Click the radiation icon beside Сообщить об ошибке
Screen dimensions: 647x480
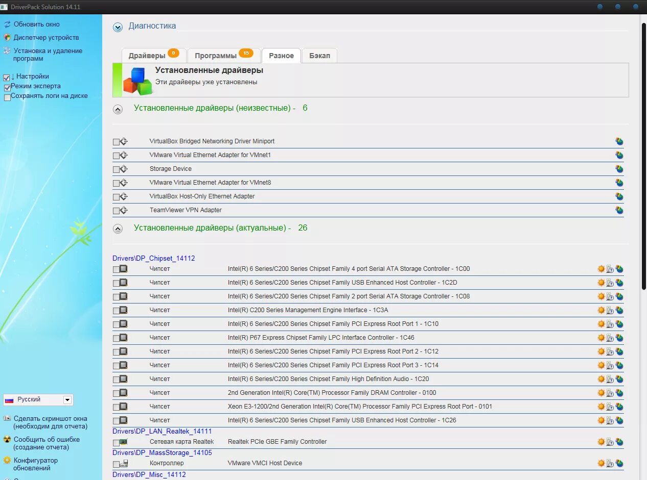[7, 439]
